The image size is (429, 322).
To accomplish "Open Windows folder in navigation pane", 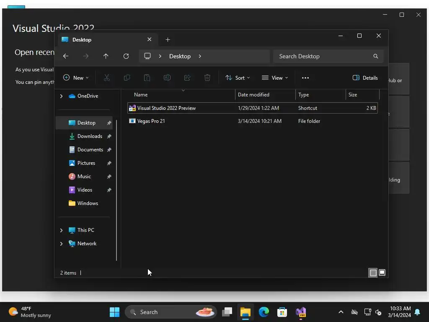I will click(x=88, y=203).
